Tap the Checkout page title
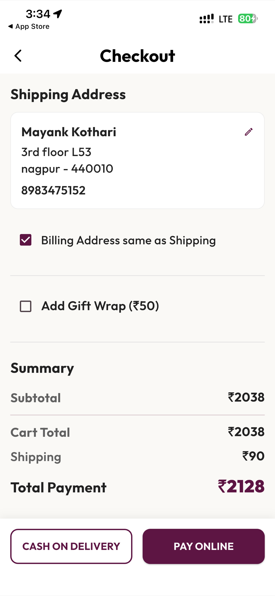This screenshot has height=596, width=275. pos(137,56)
